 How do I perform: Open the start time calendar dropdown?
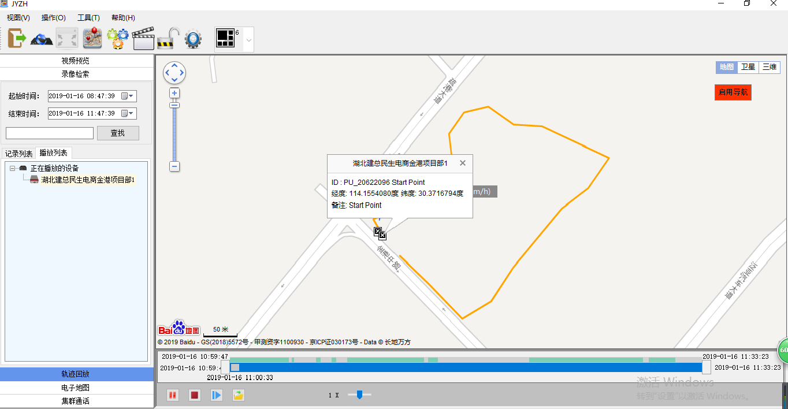[x=128, y=96]
